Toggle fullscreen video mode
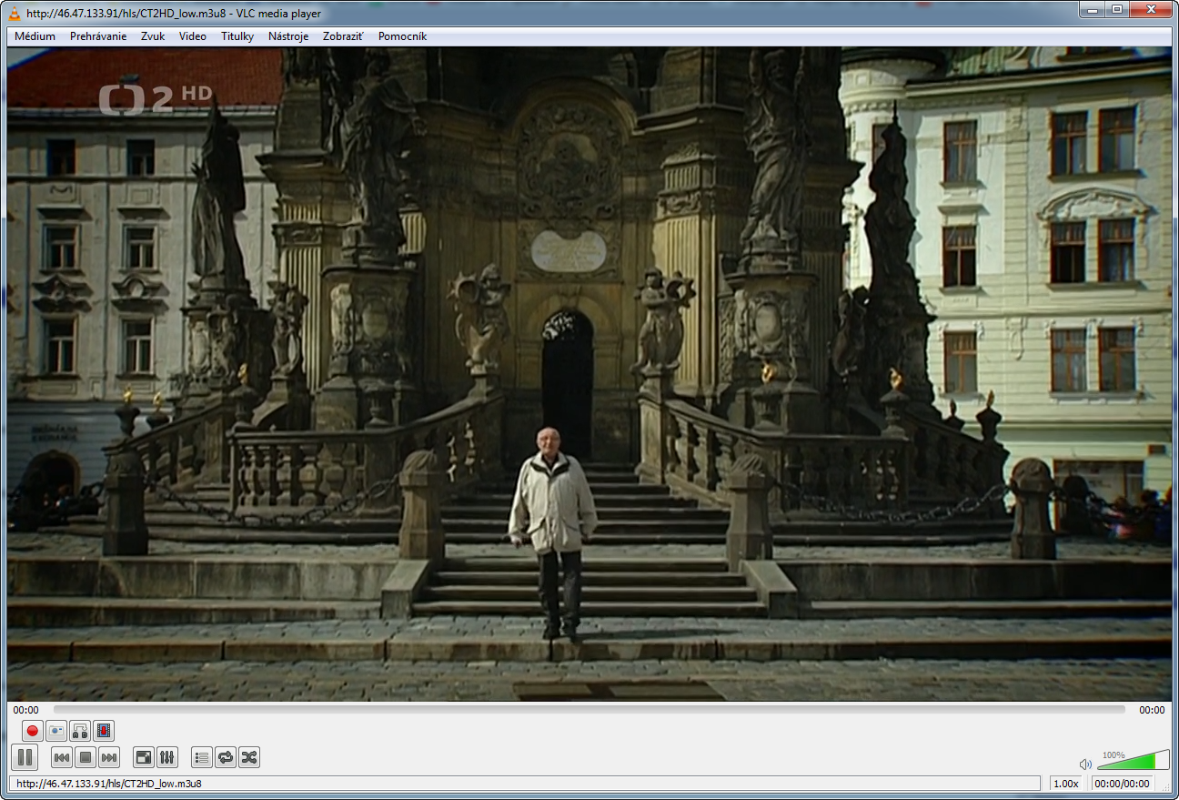Image resolution: width=1179 pixels, height=800 pixels. point(144,757)
